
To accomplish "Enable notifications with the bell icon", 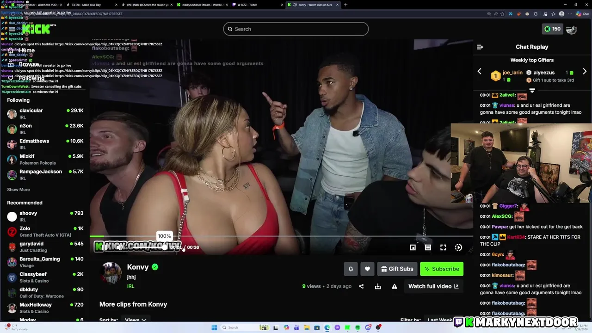I will click(x=351, y=269).
